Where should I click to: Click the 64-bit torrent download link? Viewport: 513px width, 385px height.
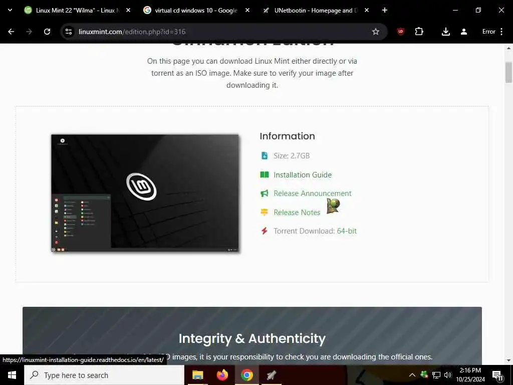(347, 231)
